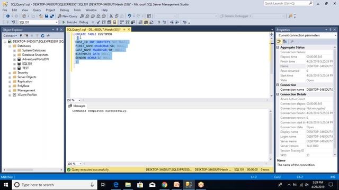Click the Copy icon in toolbar
339x190 pixels.
(x=117, y=16)
